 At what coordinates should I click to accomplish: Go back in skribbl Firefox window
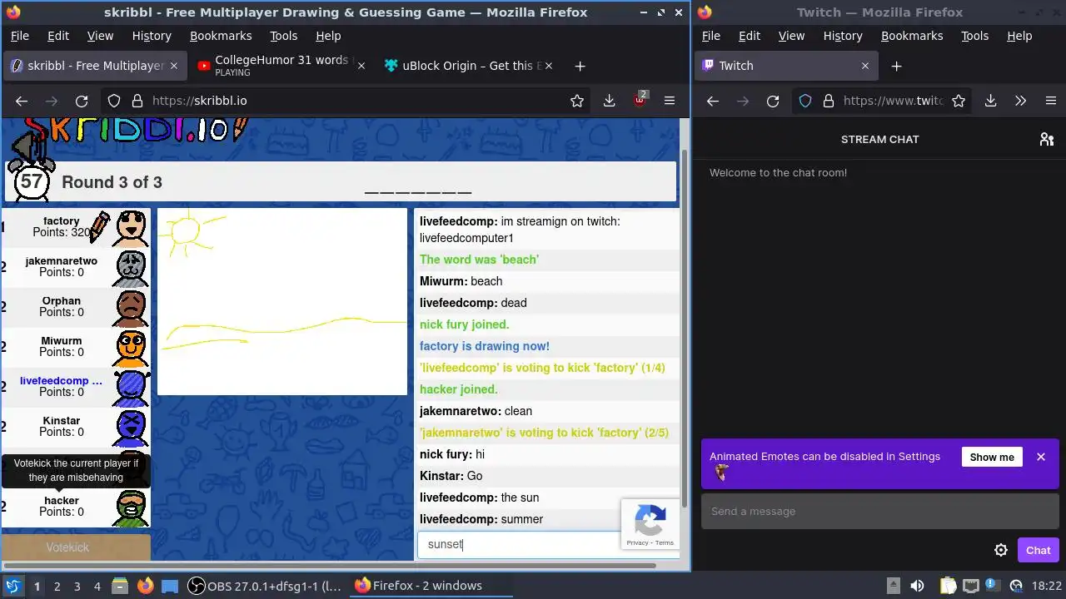[x=22, y=101]
